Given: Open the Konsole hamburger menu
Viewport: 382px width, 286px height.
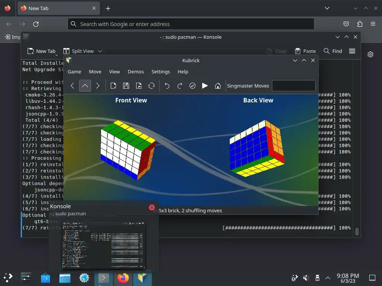Looking at the screenshot, I should point(352,51).
